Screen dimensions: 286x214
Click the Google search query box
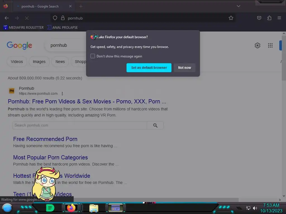coord(66,45)
